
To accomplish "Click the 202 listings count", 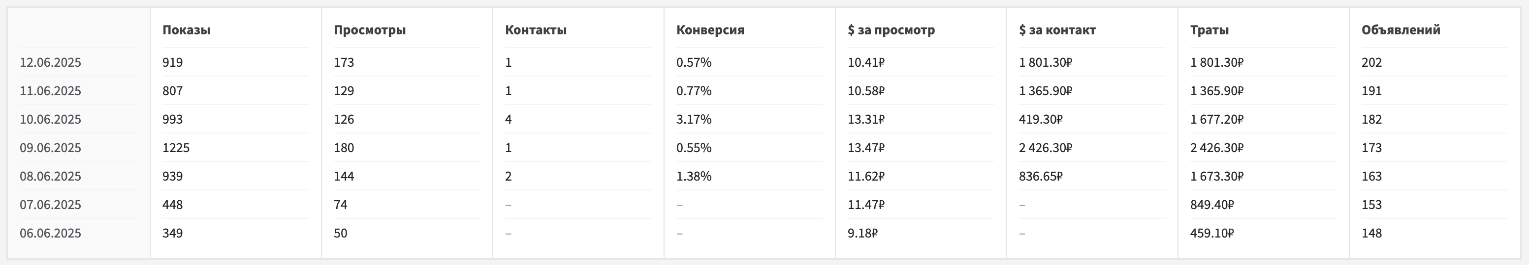I will [1371, 62].
